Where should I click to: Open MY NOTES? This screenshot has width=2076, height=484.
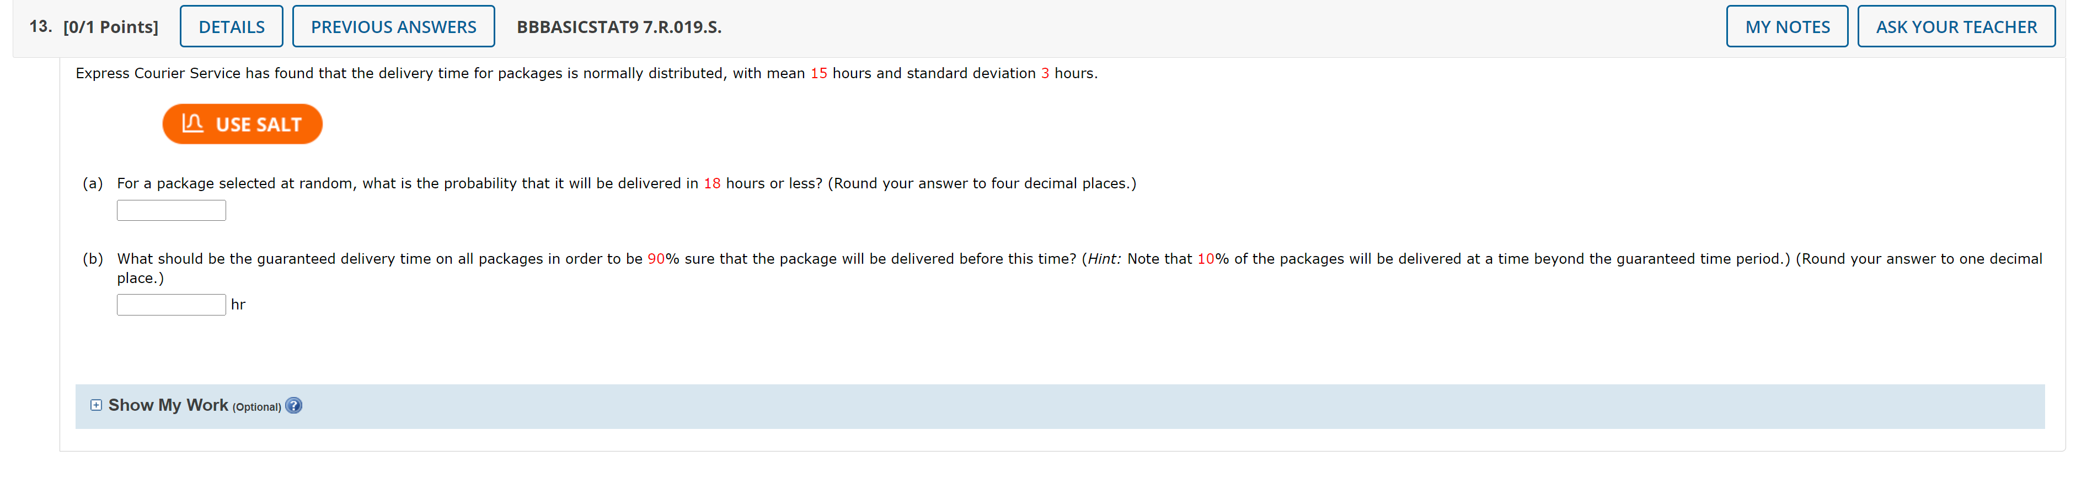1786,26
